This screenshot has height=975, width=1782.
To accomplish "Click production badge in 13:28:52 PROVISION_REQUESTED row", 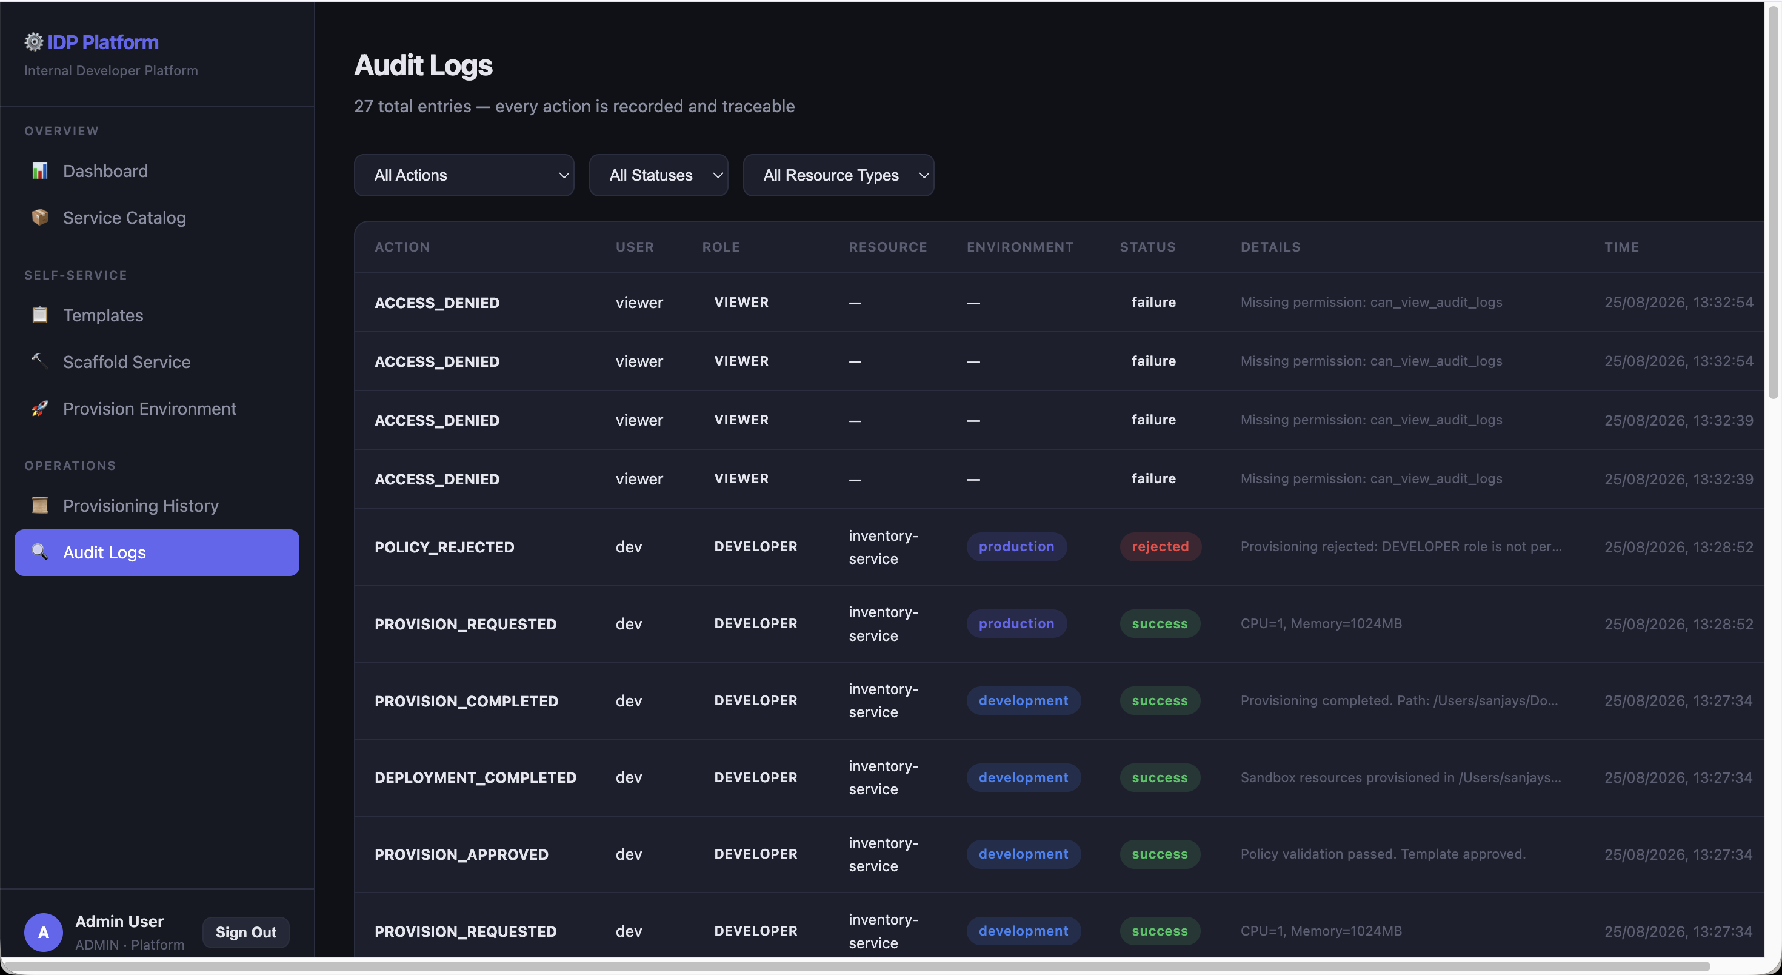I will [1016, 623].
